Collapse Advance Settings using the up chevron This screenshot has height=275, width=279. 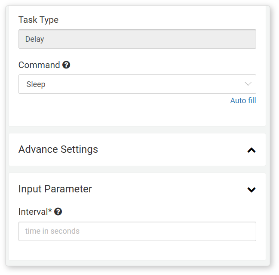[x=251, y=150]
